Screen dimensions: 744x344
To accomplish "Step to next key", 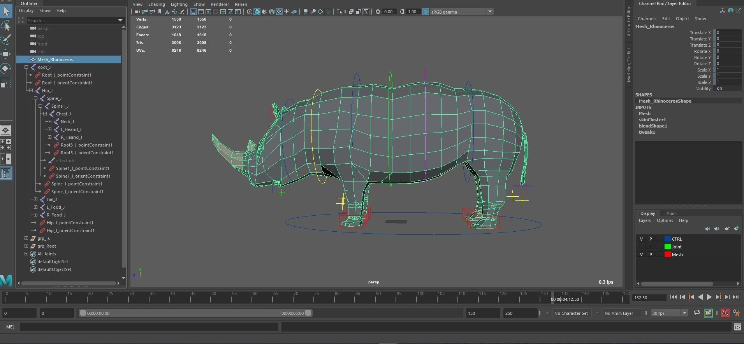I will click(719, 297).
